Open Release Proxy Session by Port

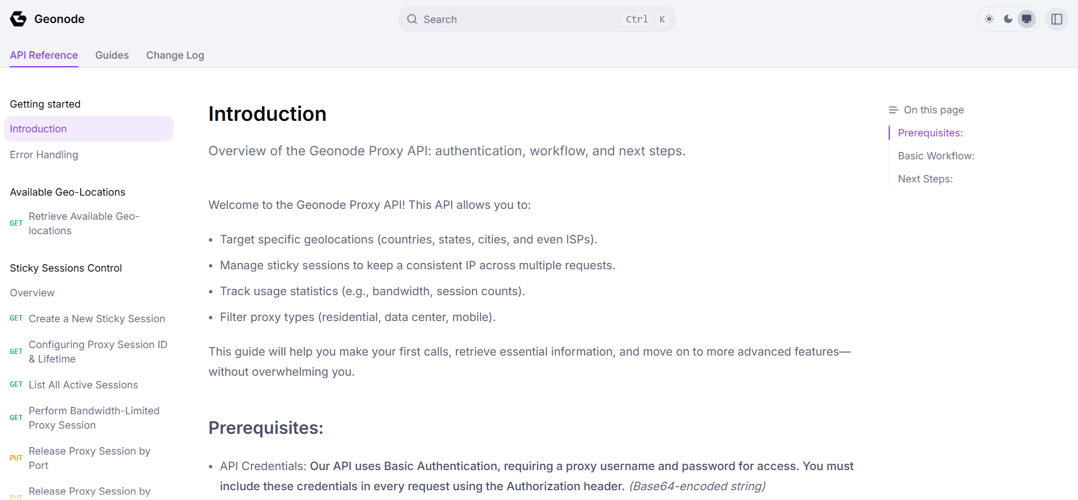[x=89, y=458]
